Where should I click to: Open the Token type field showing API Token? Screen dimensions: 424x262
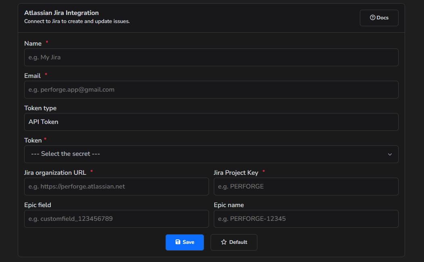pyautogui.click(x=211, y=122)
